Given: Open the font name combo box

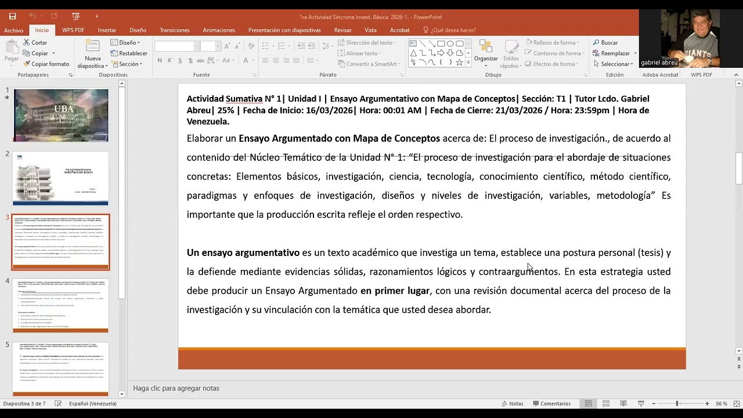Looking at the screenshot, I should tap(177, 46).
